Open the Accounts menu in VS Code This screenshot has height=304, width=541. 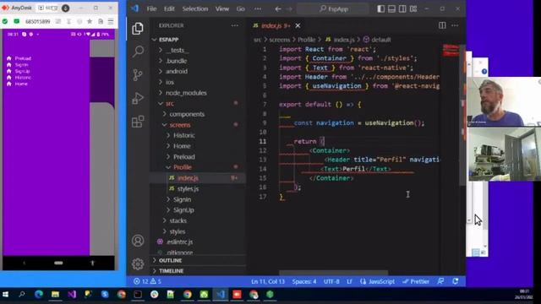point(138,241)
